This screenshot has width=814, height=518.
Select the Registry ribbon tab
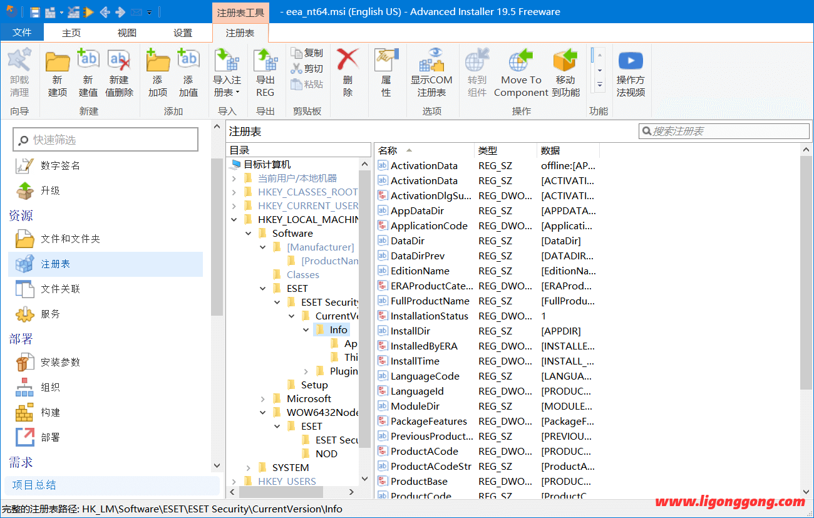pyautogui.click(x=240, y=33)
